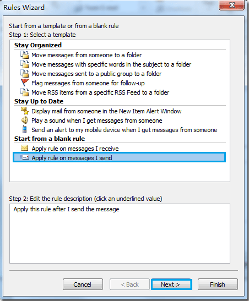Screen dimensions: 249x301
Task: Close the Rules Wizard dialog
Action: [232, 5]
